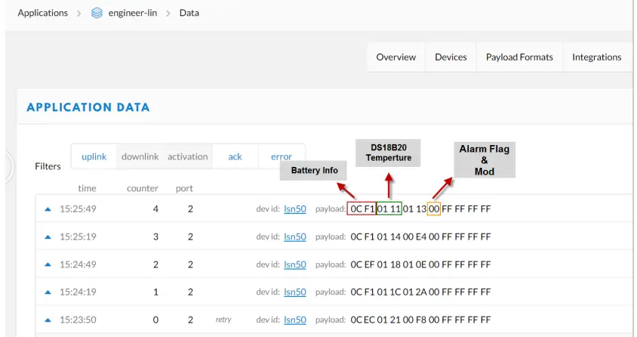Navigate to Applications breadcrumb
Screen dimensions: 637x337
click(x=42, y=13)
